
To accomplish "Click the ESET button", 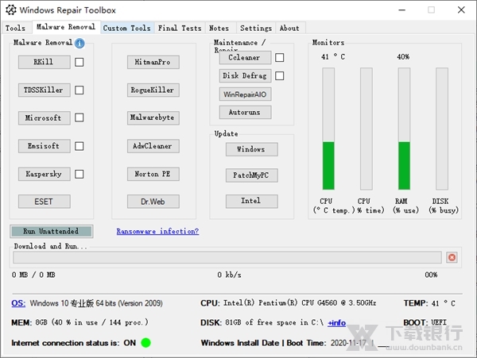I will pos(45,202).
